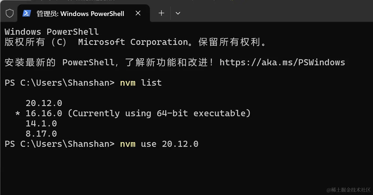Viewport: 373px width, 195px height.
Task: Click the 14.1.0 version entry
Action: click(x=41, y=124)
